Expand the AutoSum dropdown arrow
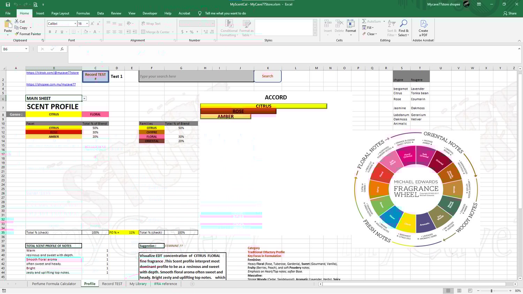This screenshot has width=523, height=294. [384, 21]
